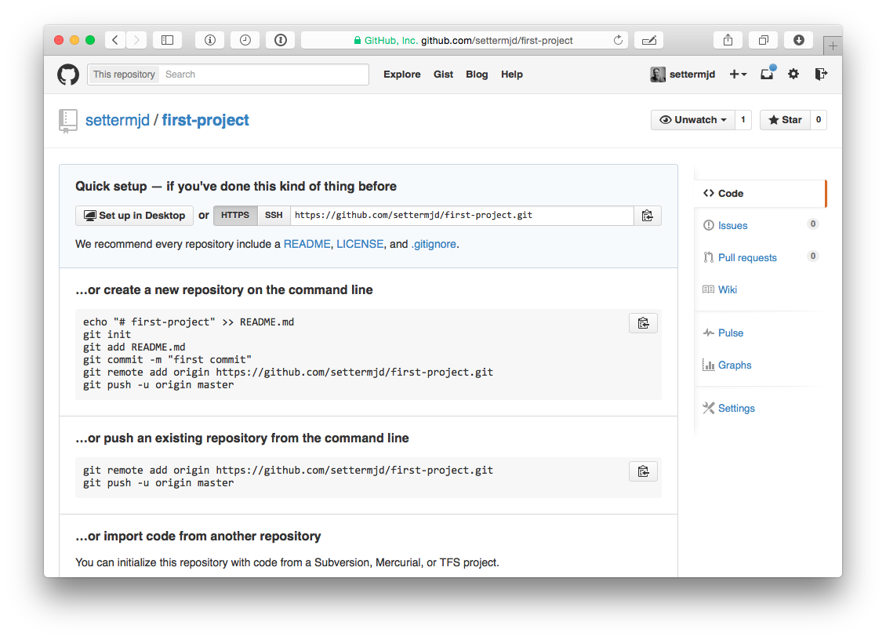Open the Explore menu
The width and height of the screenshot is (886, 640).
401,74
